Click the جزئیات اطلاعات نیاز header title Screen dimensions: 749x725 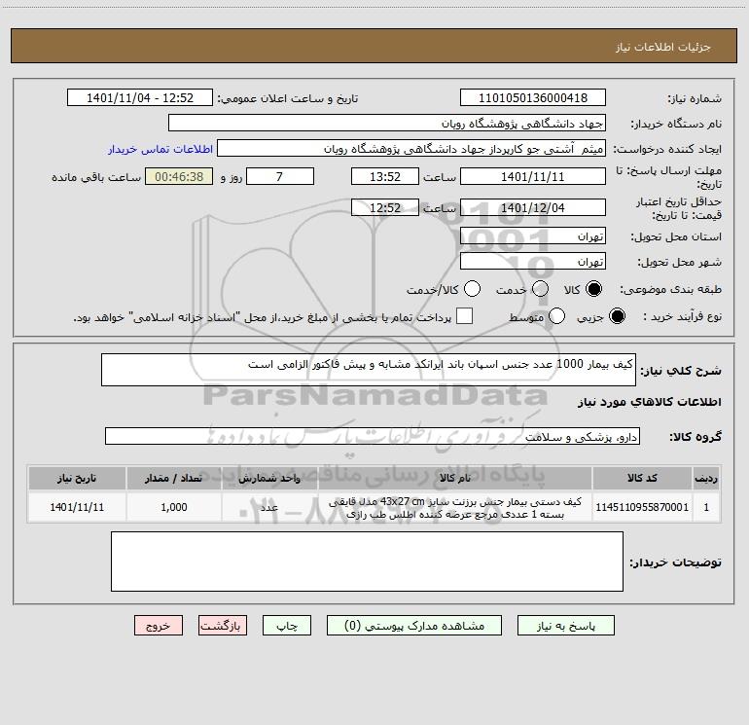pos(662,47)
